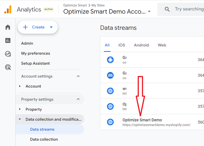Open the Optimize Smart Demo stream row
The width and height of the screenshot is (204, 146).
[152, 122]
